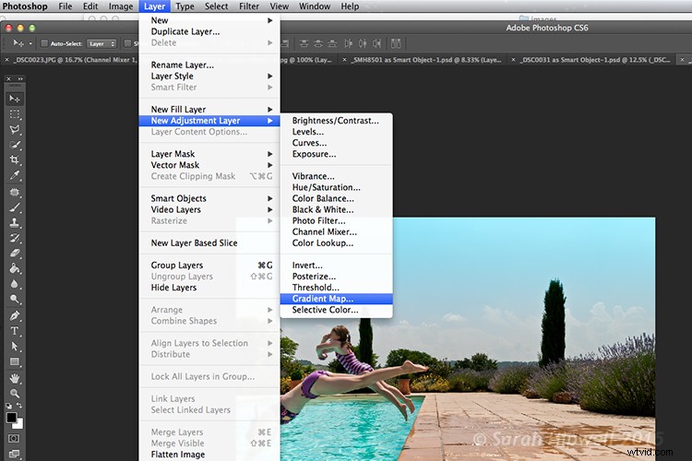692x461 pixels.
Task: Select the Polygonal Lasso tool
Action: pos(15,129)
